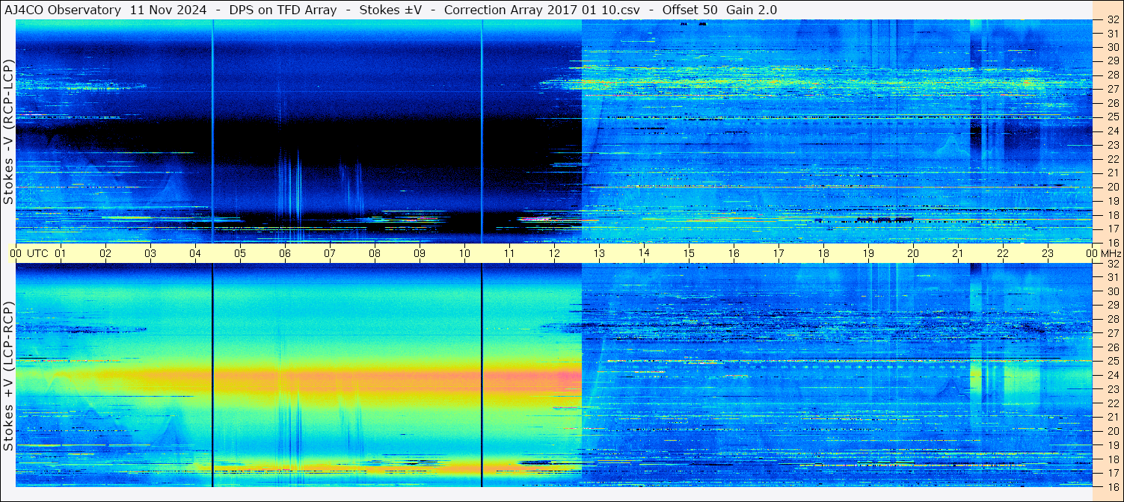Select hour '08' on the time axis

pyautogui.click(x=375, y=253)
